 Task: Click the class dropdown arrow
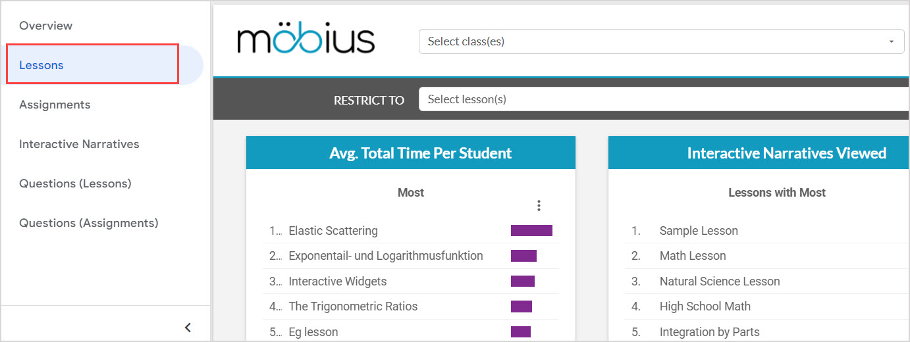coord(892,41)
